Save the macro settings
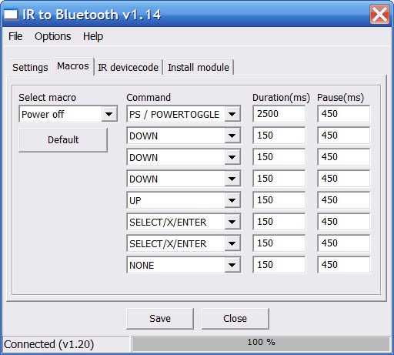 pyautogui.click(x=160, y=319)
